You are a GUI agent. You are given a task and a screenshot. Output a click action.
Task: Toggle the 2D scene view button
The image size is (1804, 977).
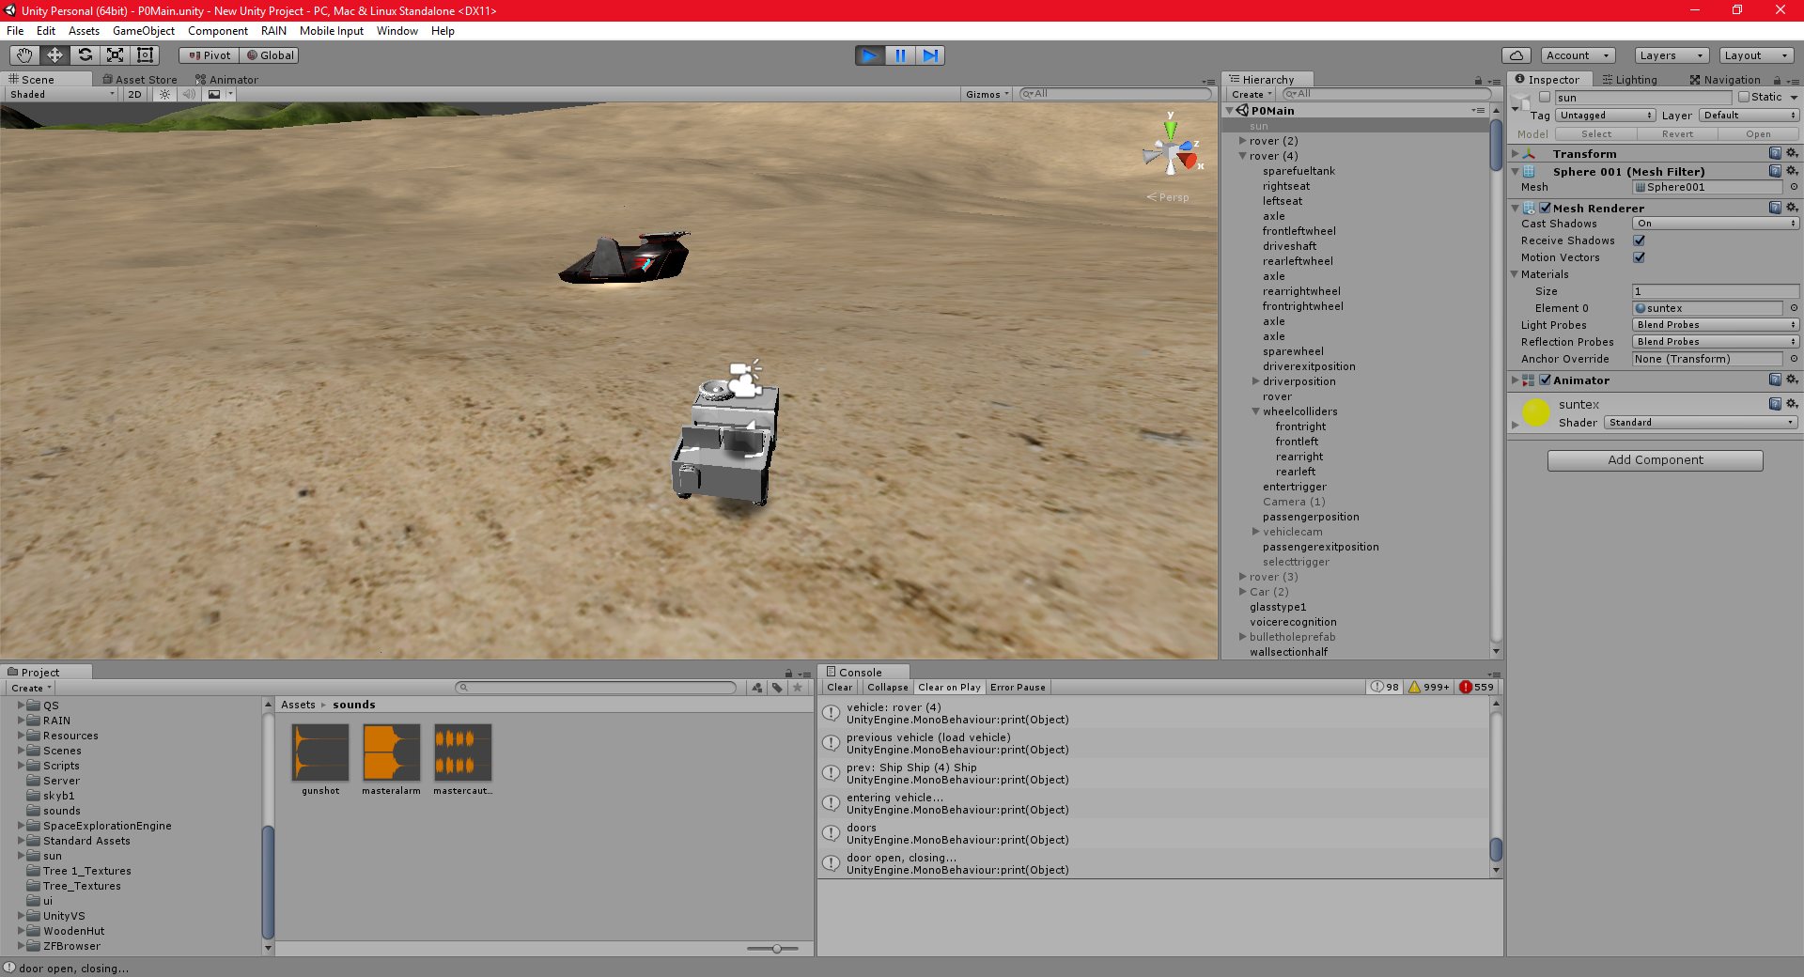134,94
